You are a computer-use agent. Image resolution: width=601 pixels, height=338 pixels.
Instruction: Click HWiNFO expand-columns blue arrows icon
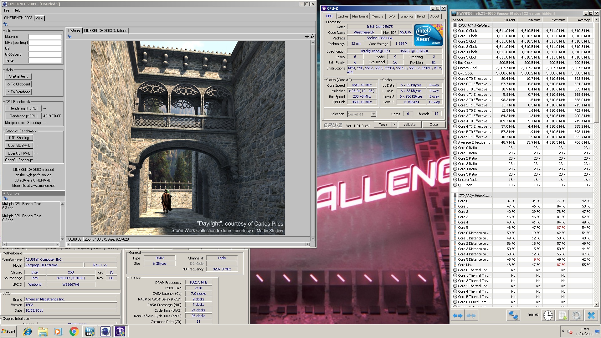458,315
